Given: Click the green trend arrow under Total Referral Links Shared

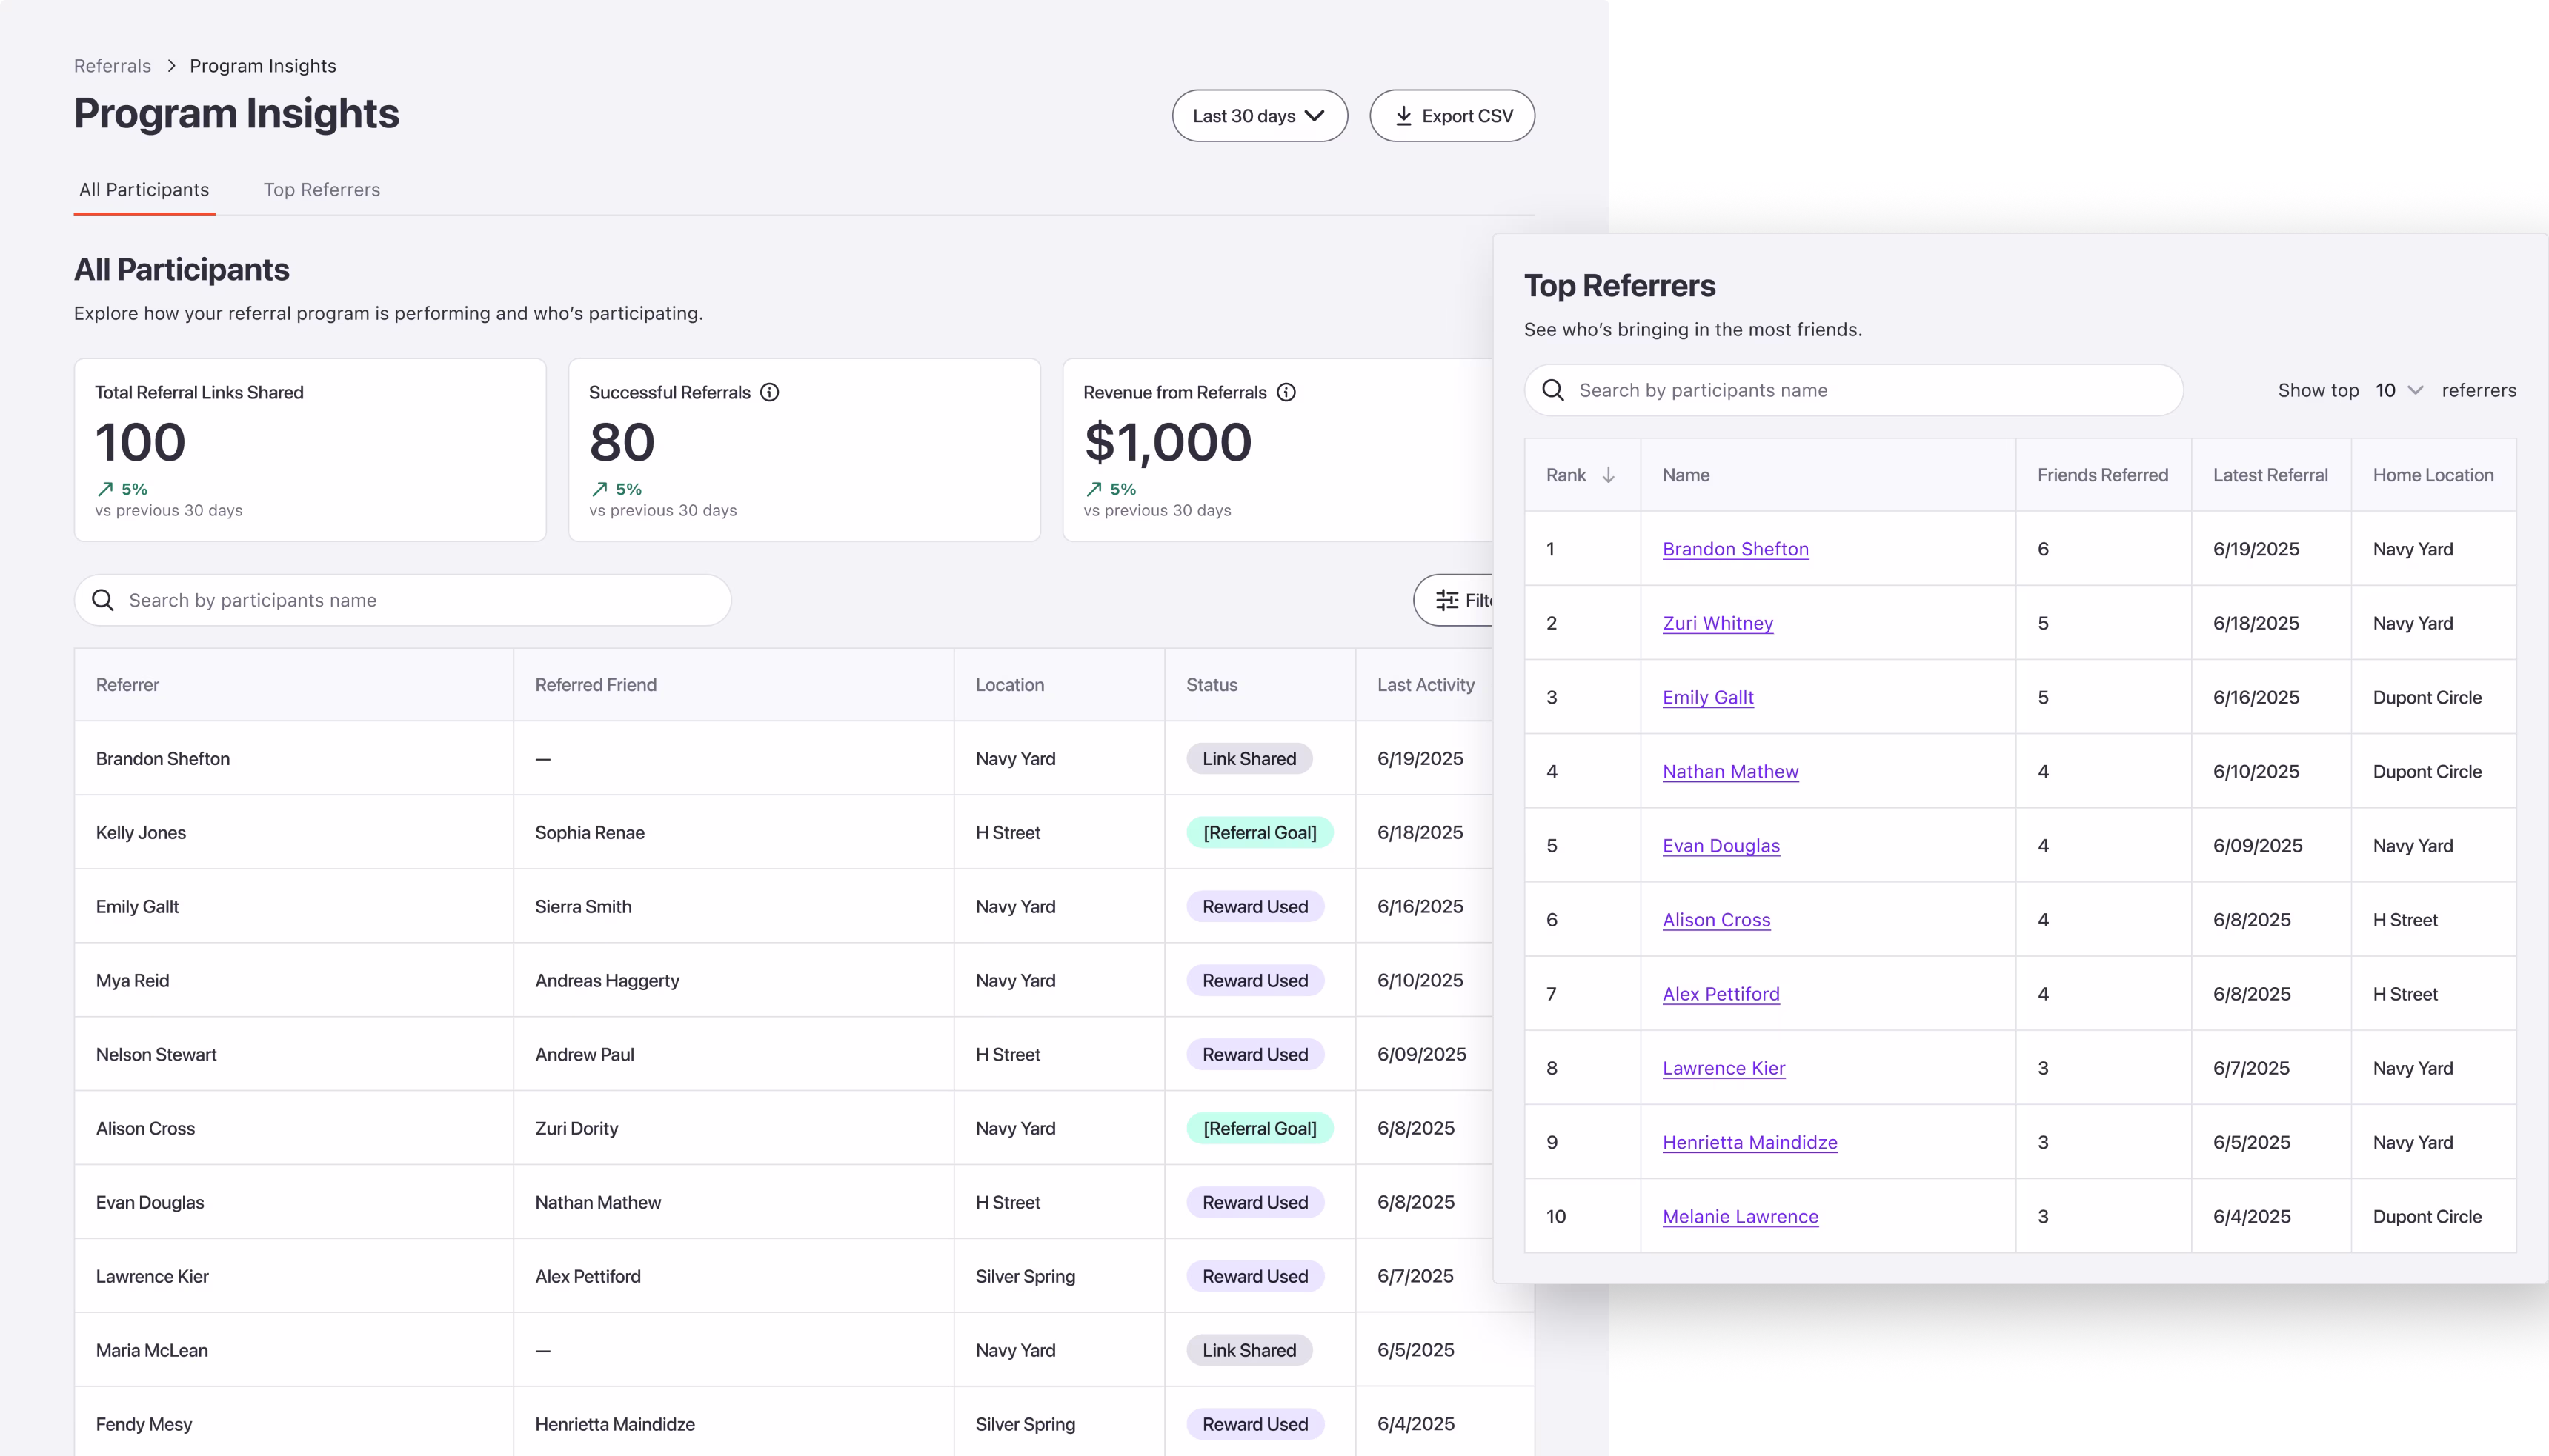Looking at the screenshot, I should coord(105,489).
